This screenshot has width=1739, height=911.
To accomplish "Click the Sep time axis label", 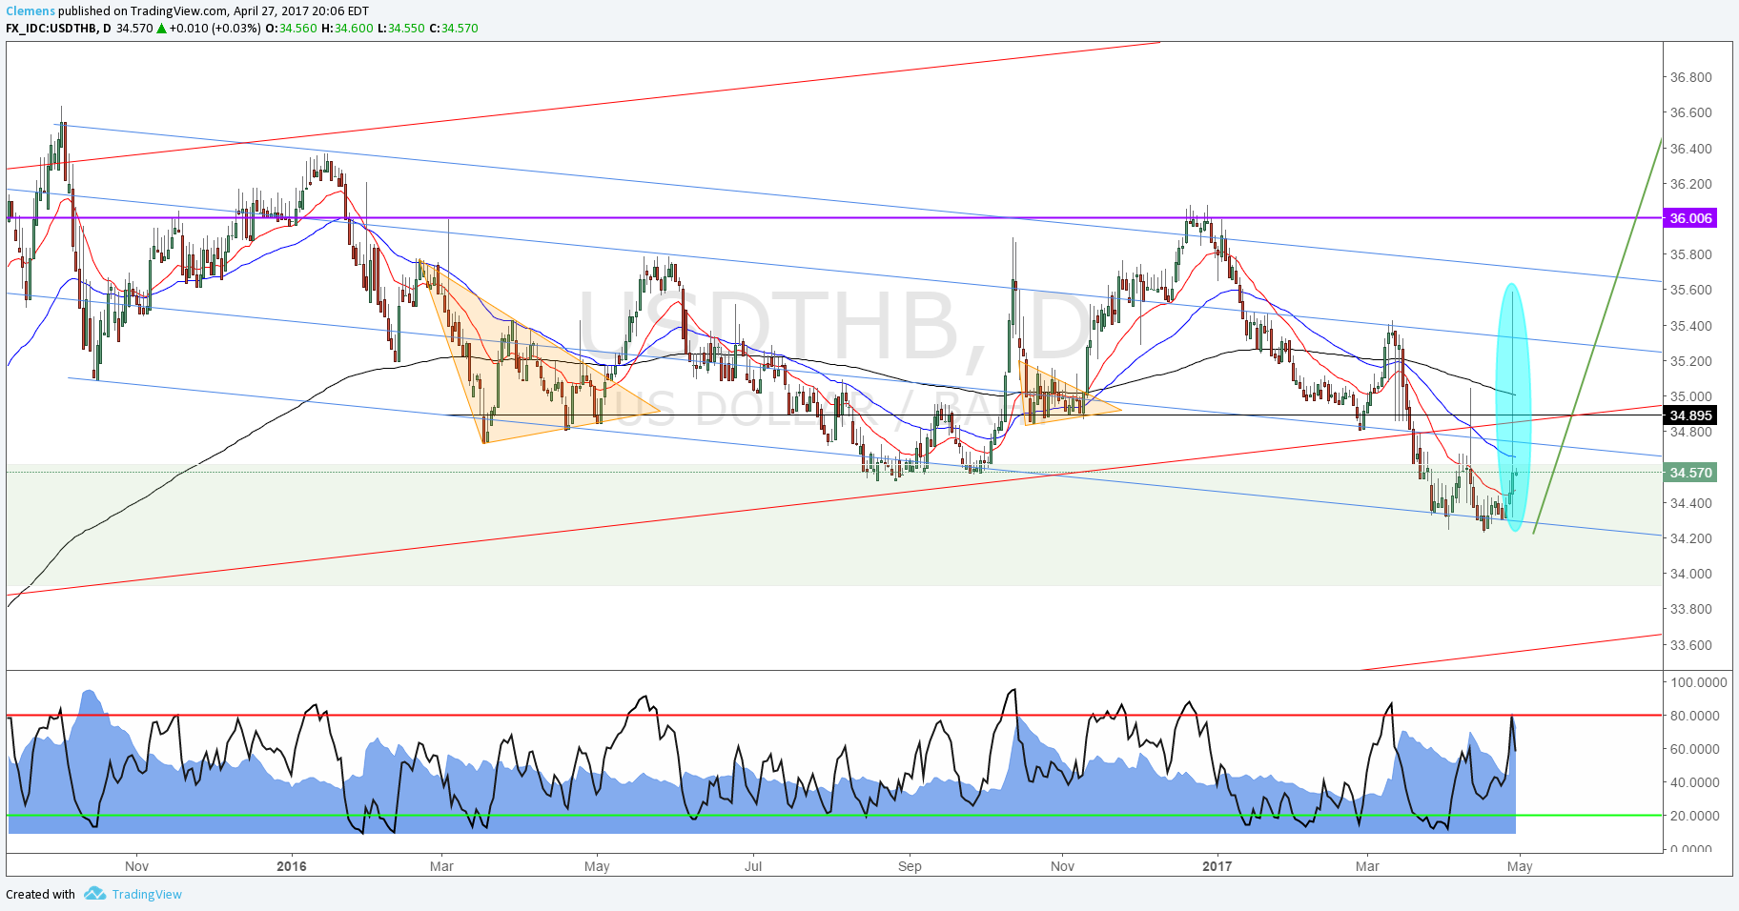I will [x=910, y=866].
